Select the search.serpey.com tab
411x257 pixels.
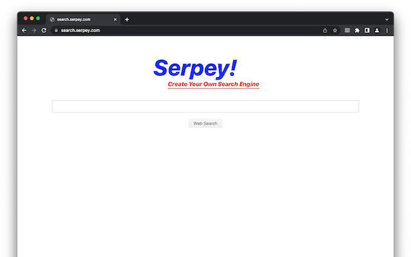coord(83,19)
